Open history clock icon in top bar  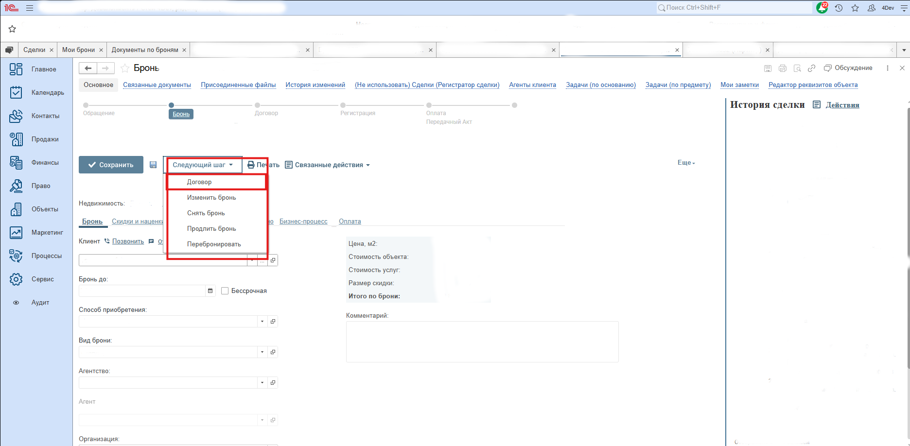(839, 8)
